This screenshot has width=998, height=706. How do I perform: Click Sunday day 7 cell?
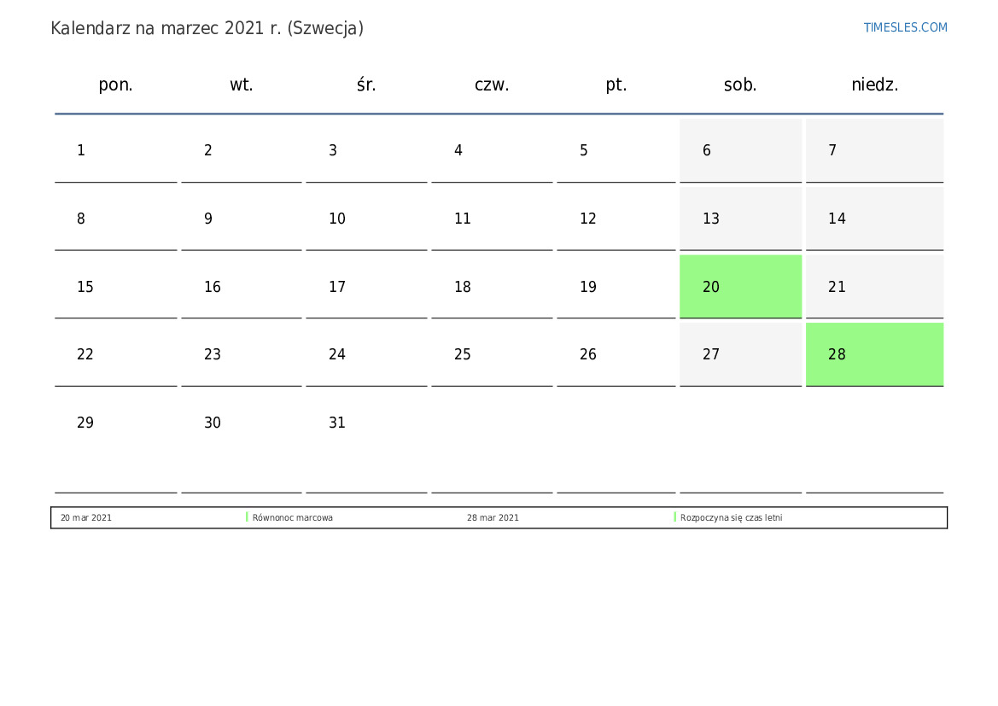874,150
